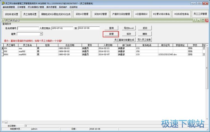Click the 到 end date field
Viewport: 210px width, 132px height.
[89, 28]
